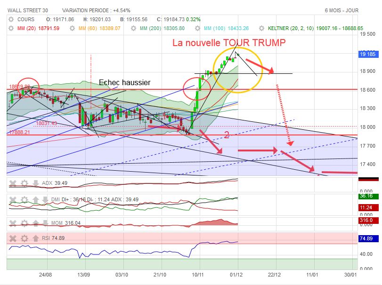Click the current price tag 19 185
This screenshot has width=382, height=285.
(x=368, y=54)
